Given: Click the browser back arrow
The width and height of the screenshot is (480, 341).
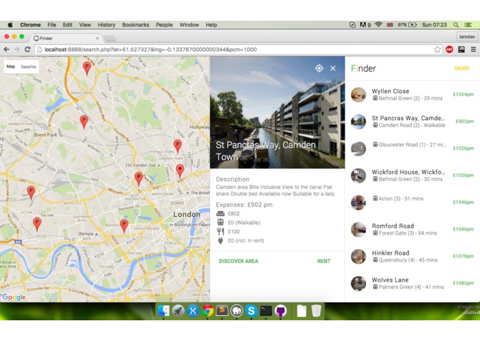Looking at the screenshot, I should 6,49.
